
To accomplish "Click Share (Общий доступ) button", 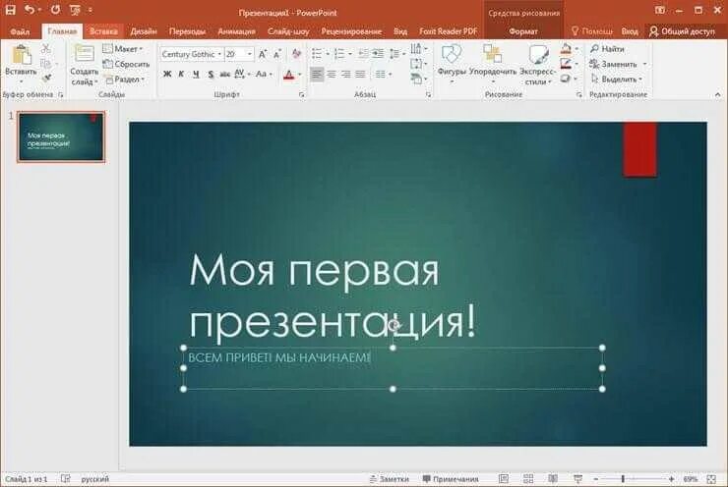I will [682, 31].
